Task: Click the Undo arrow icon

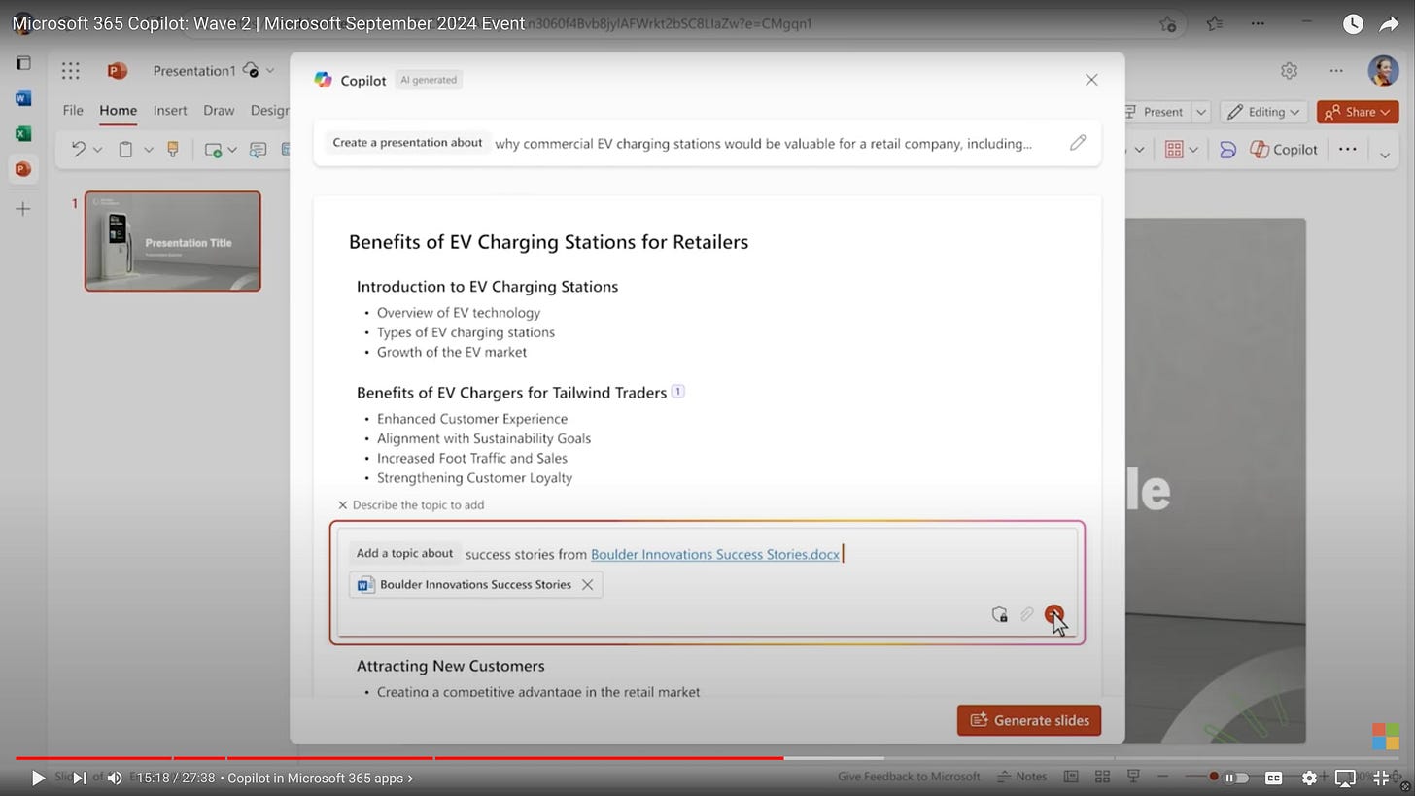Action: tap(79, 149)
